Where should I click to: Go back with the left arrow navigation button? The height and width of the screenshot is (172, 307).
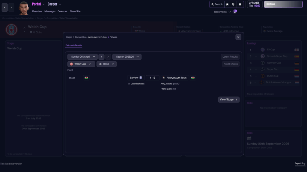[4, 7]
